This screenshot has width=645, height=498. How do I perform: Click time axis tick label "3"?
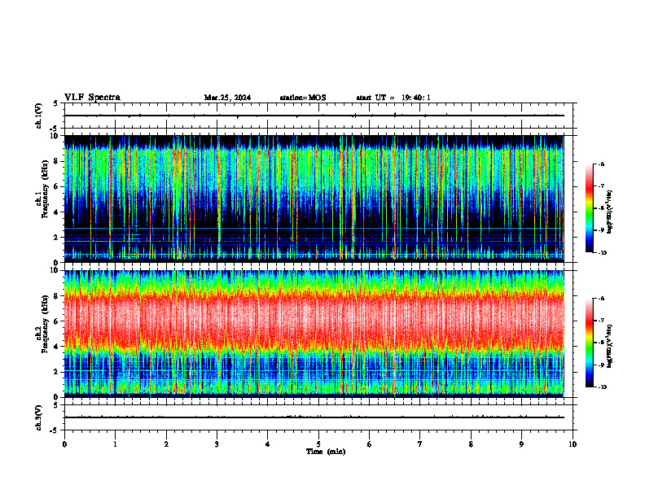pyautogui.click(x=217, y=444)
